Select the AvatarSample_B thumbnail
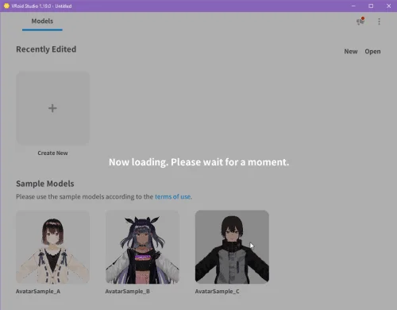Image resolution: width=397 pixels, height=310 pixels. coord(142,247)
